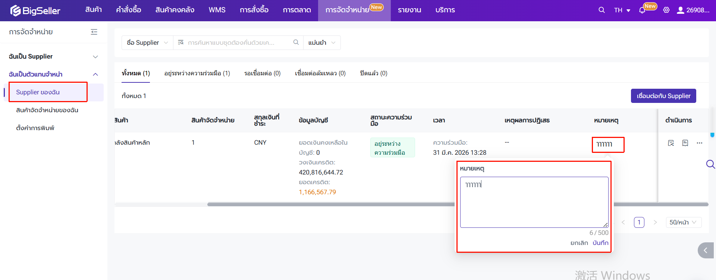This screenshot has width=716, height=280.
Task: Click the edit icon in the actions column
Action: click(671, 143)
